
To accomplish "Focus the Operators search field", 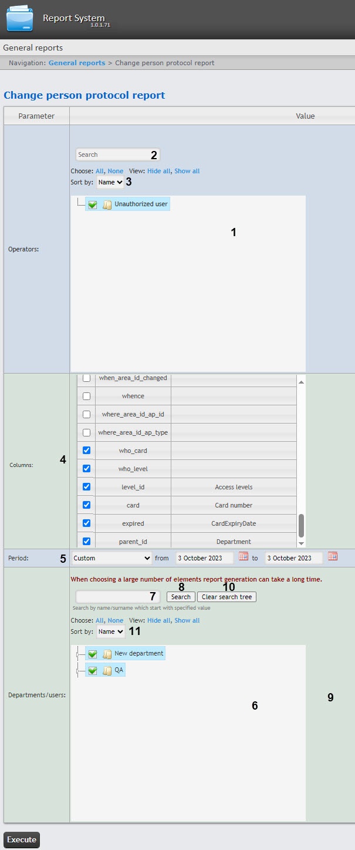I will point(118,154).
